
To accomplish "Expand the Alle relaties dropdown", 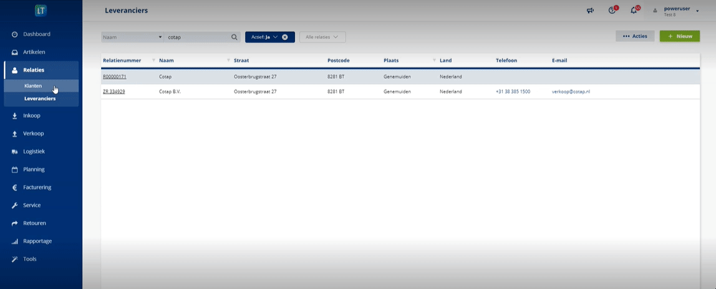I will [x=322, y=37].
